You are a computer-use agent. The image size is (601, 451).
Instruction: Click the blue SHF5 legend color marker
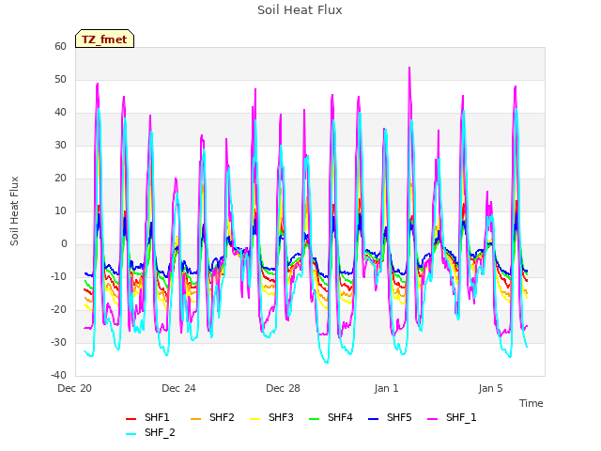tap(374, 419)
